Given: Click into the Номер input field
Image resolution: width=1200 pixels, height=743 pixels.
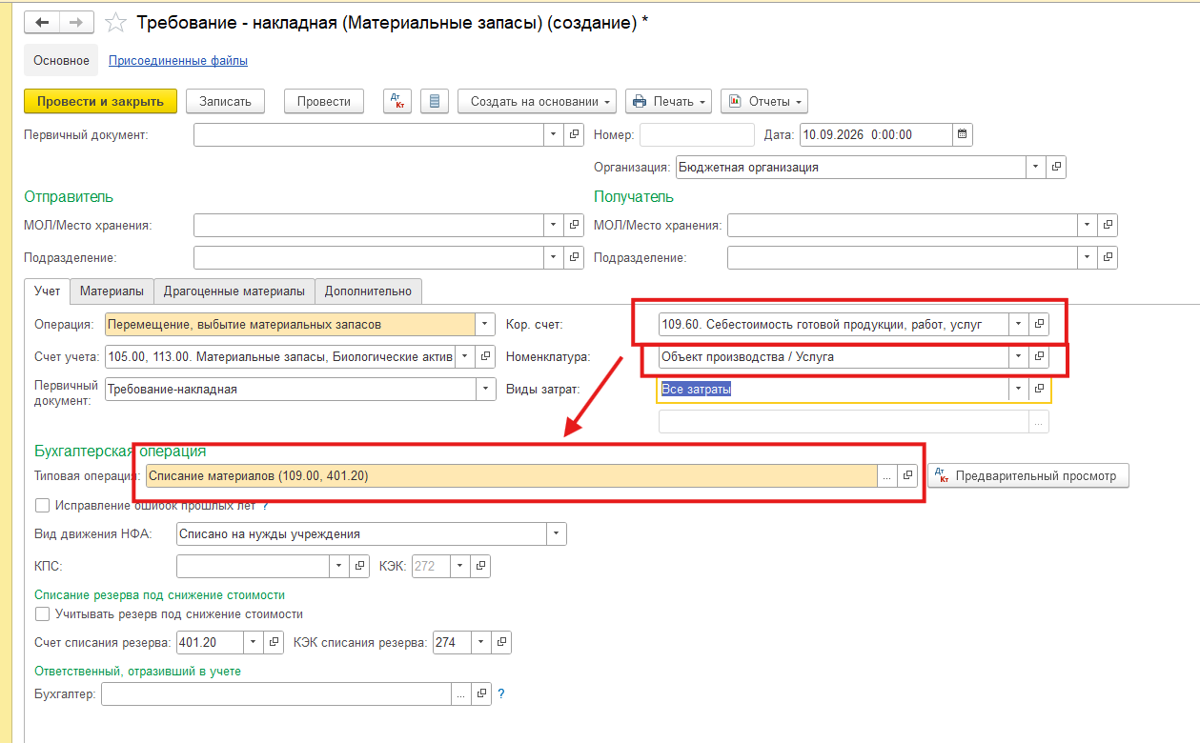Looking at the screenshot, I should pyautogui.click(x=697, y=134).
